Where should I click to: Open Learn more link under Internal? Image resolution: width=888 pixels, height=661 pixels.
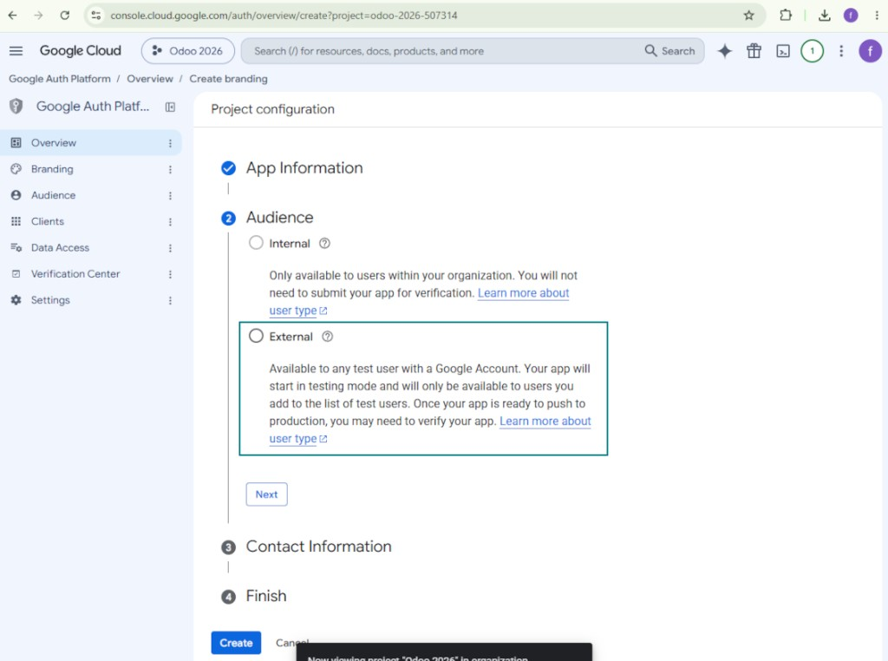[523, 293]
